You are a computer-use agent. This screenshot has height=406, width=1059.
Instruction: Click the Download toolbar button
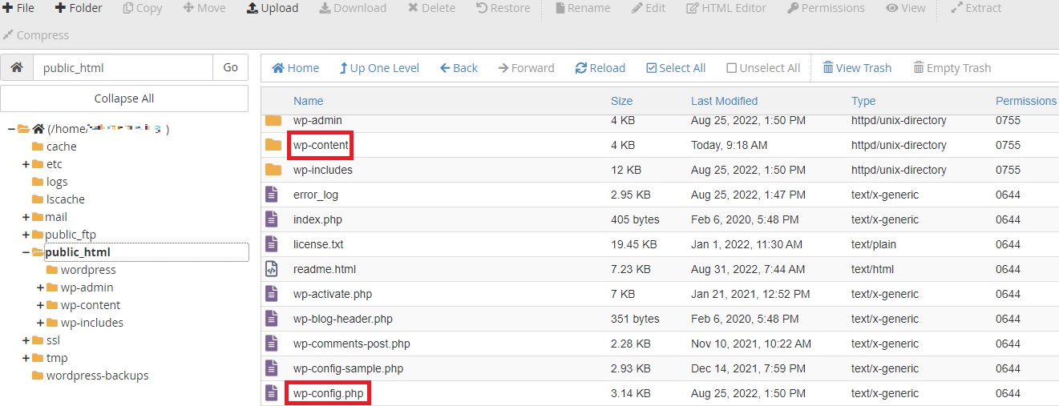(x=353, y=8)
